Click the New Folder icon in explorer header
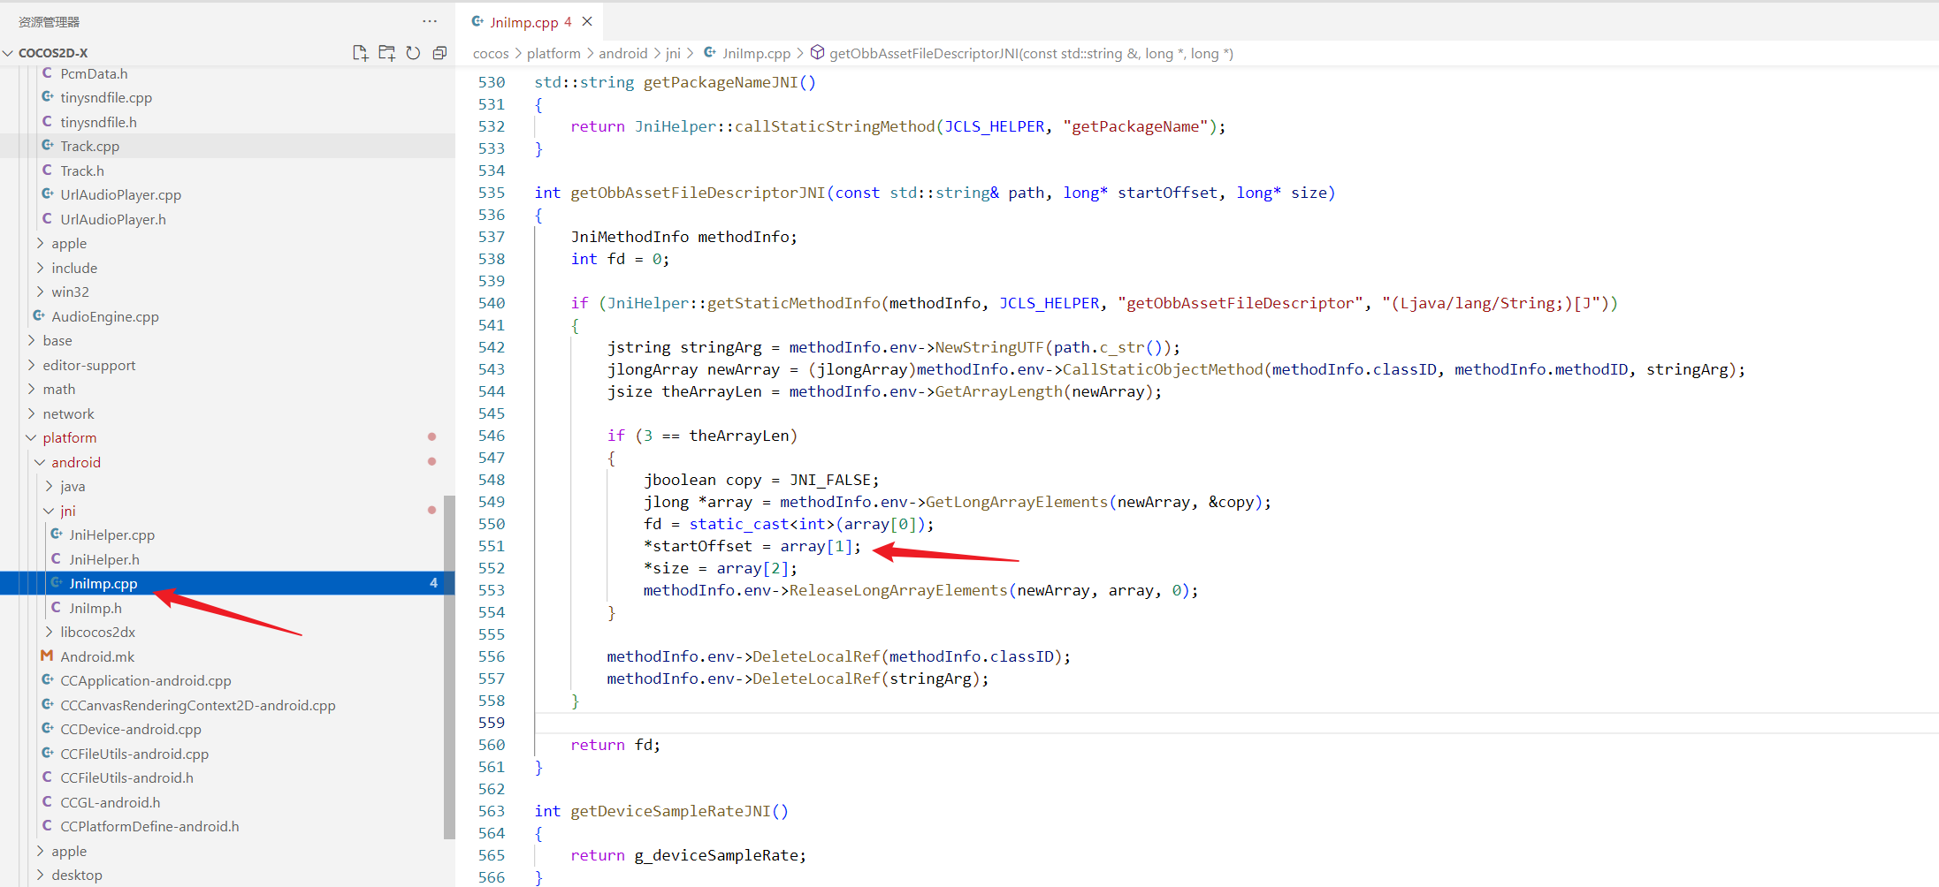The width and height of the screenshot is (1939, 887). pyautogui.click(x=386, y=53)
